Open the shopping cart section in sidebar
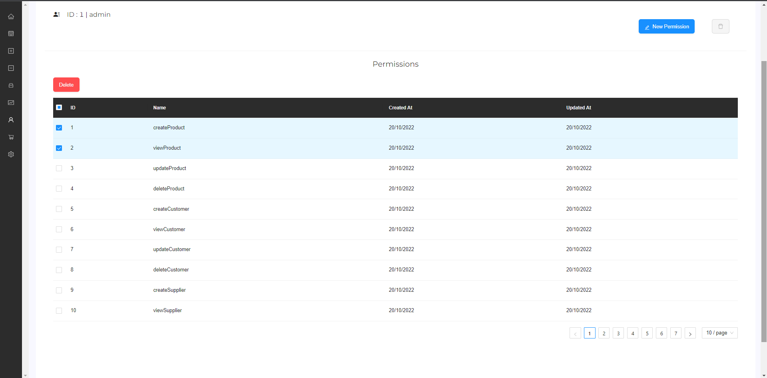The image size is (767, 378). click(11, 137)
